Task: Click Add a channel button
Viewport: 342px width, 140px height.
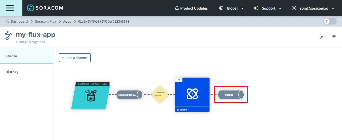Action: tap(75, 58)
